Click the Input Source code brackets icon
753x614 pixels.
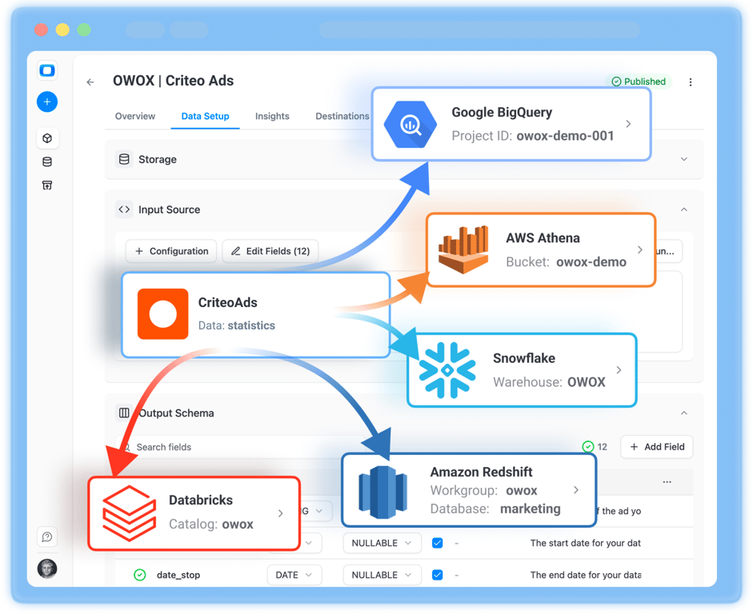tap(124, 209)
